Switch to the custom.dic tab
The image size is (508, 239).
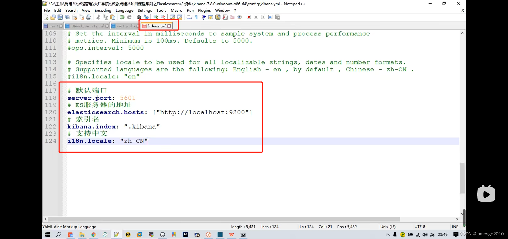125,26
